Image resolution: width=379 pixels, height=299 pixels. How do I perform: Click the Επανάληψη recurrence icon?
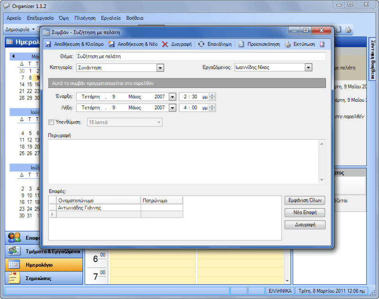pyautogui.click(x=201, y=44)
